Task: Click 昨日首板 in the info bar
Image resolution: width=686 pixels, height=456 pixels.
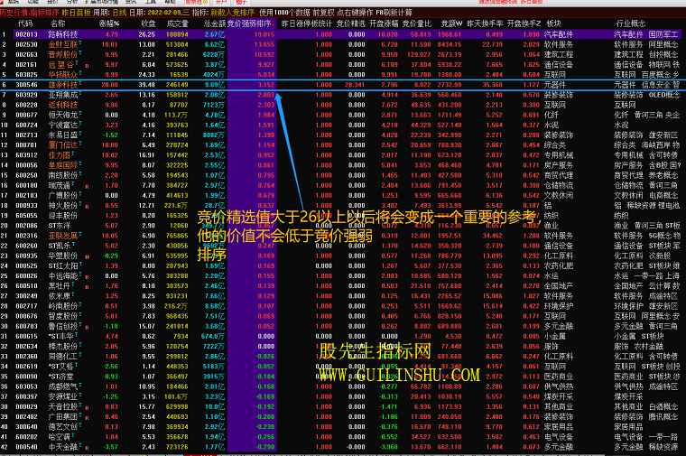Action: (76, 13)
